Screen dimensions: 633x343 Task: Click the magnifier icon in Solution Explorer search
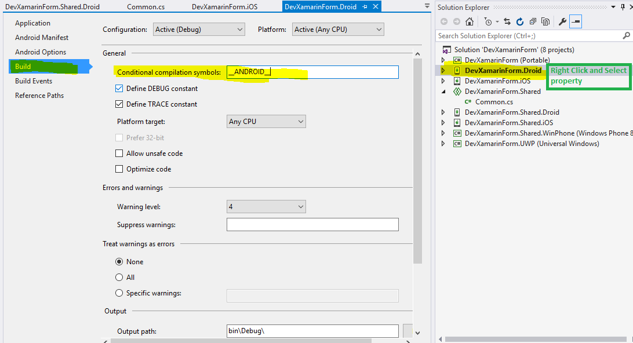coord(626,36)
